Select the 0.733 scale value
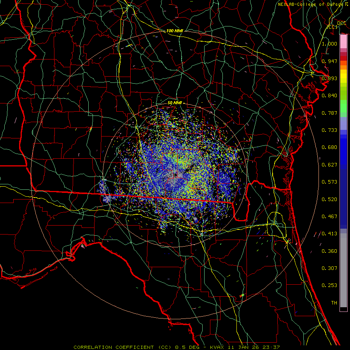 click(329, 130)
